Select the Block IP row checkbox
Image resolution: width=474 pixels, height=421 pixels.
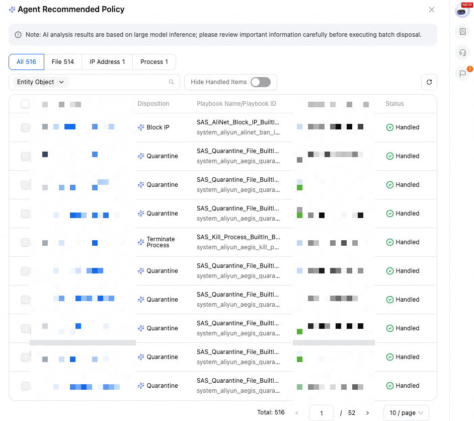[x=25, y=127]
